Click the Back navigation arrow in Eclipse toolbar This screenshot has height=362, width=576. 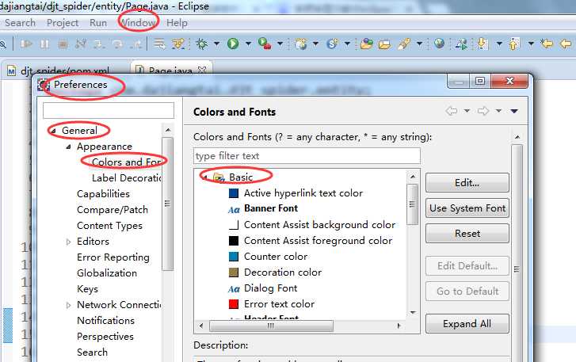(566, 44)
